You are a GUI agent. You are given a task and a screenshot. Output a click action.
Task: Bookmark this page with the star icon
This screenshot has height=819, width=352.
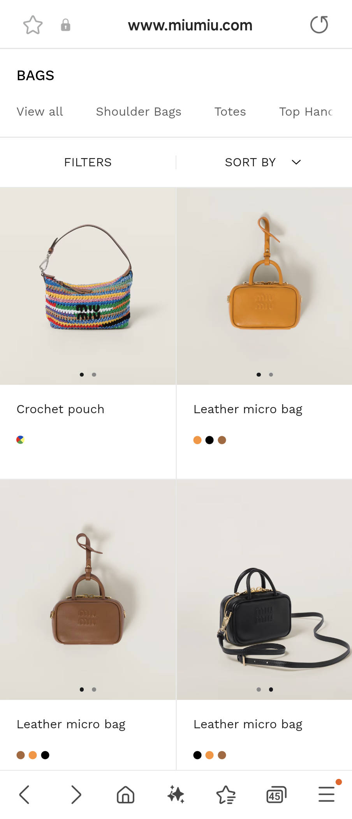point(33,25)
